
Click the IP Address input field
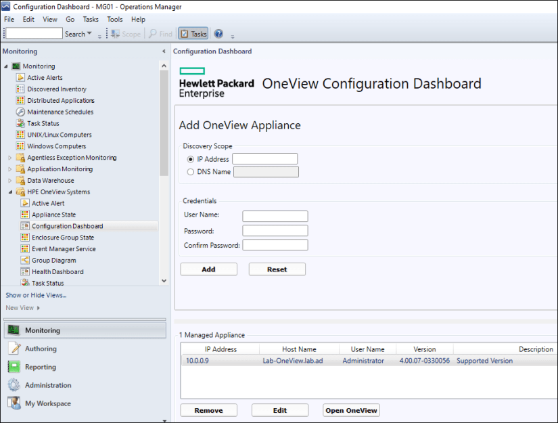tap(264, 159)
